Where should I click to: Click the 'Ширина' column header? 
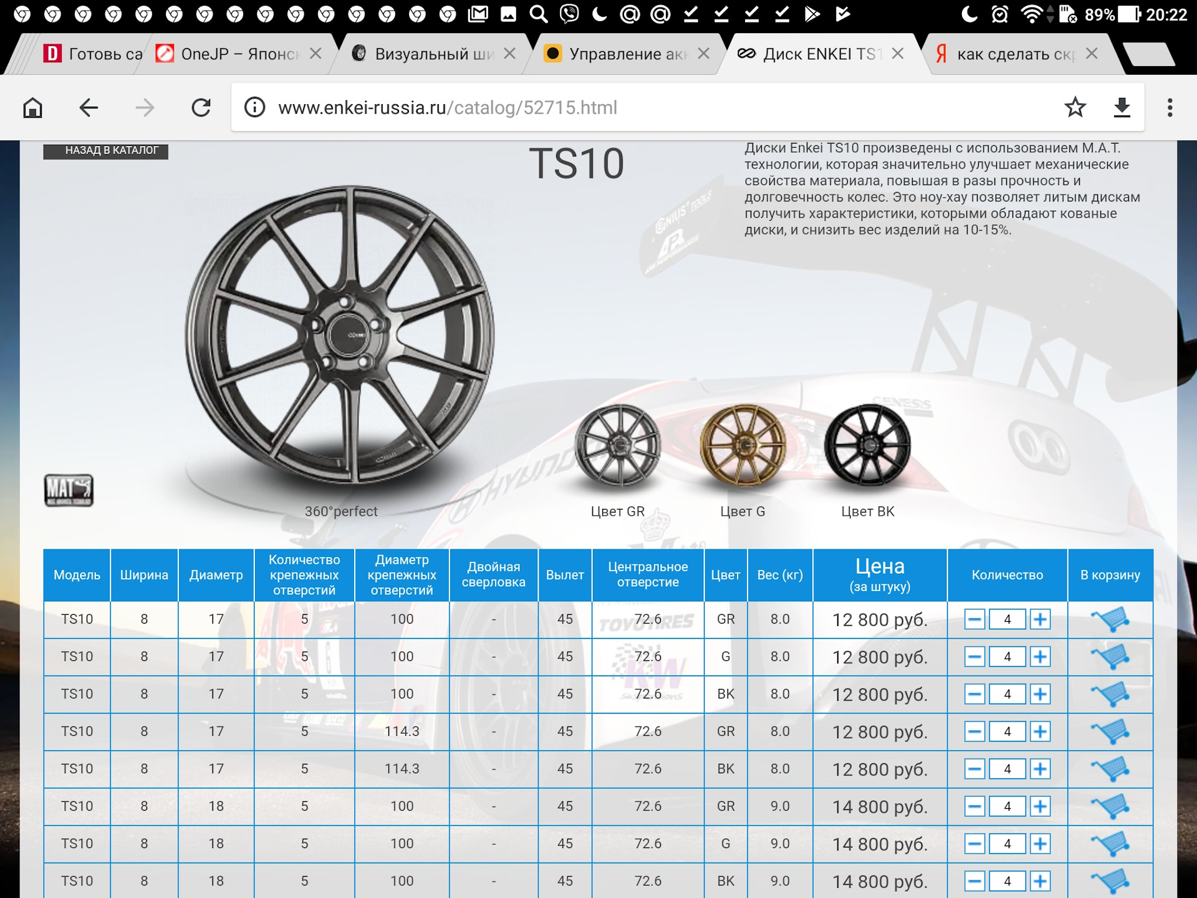144,575
